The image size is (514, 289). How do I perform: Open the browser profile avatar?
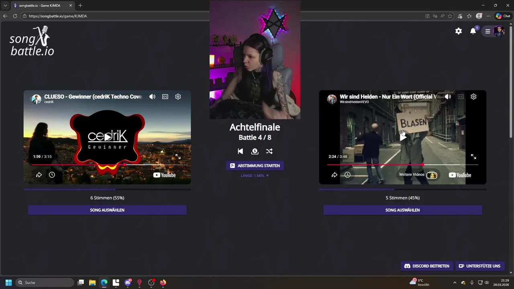479,16
